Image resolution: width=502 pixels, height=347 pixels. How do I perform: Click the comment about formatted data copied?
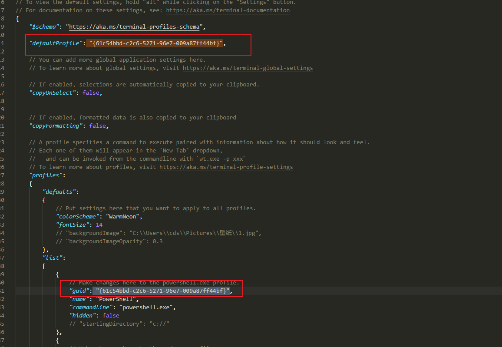[133, 118]
